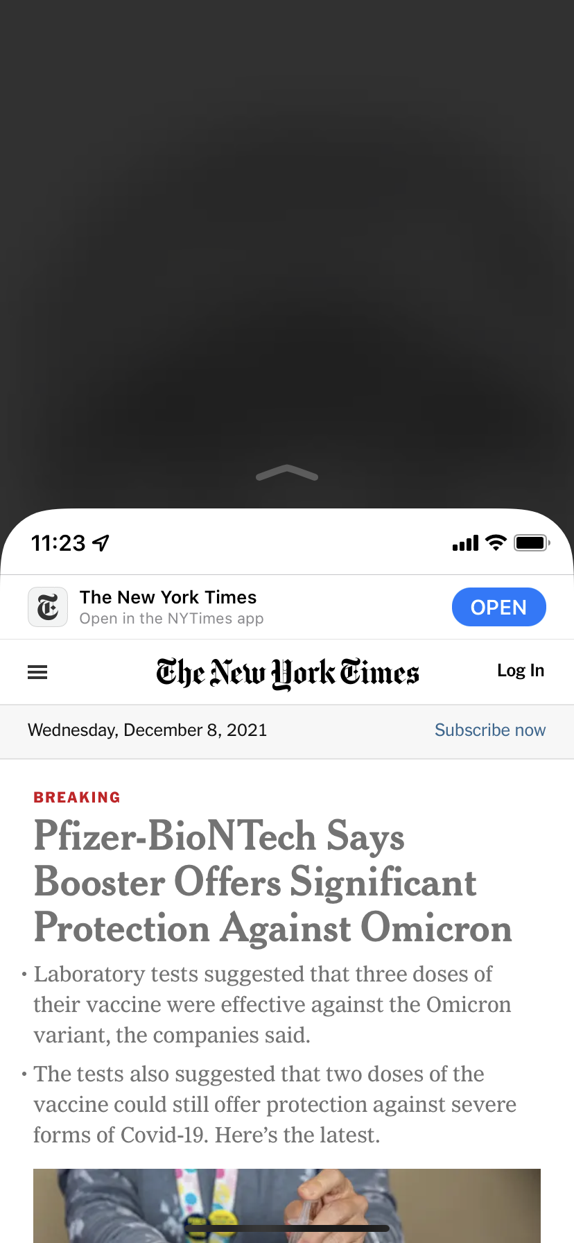This screenshot has height=1243, width=574.
Task: Open the bullet about three vaccine doses
Action: click(272, 1004)
